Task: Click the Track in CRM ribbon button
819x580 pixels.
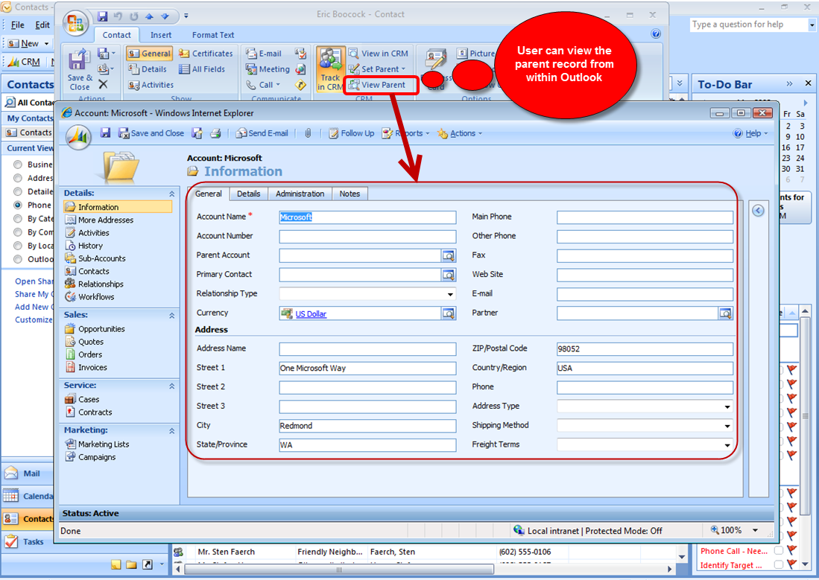Action: click(x=330, y=70)
